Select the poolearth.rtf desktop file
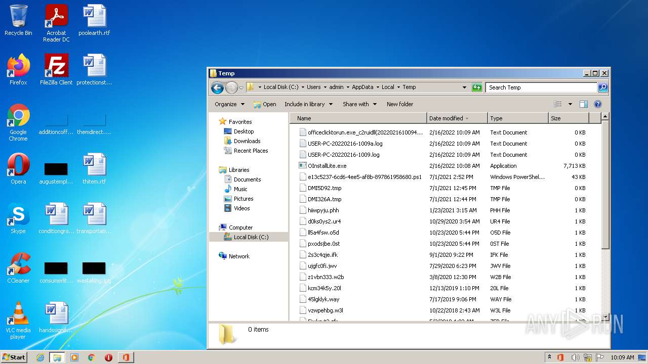The width and height of the screenshot is (648, 364). tap(94, 20)
